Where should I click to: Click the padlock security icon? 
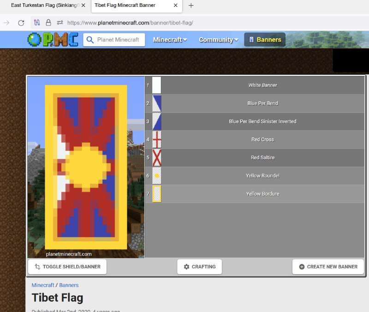tap(48, 23)
